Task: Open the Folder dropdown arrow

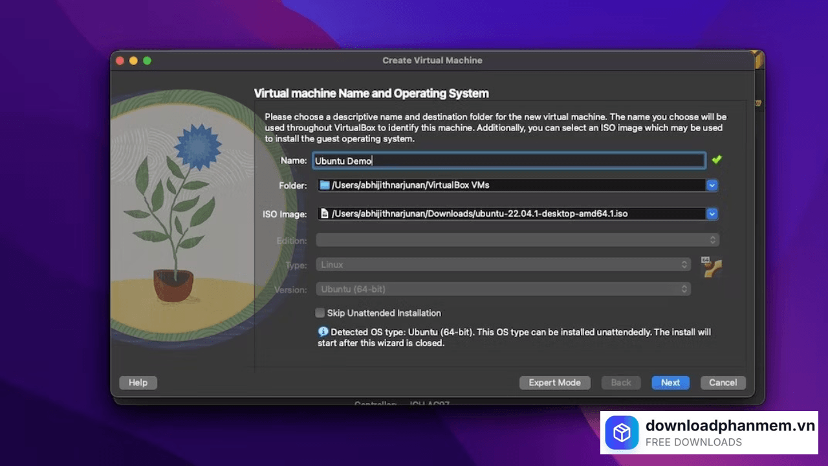Action: (712, 186)
